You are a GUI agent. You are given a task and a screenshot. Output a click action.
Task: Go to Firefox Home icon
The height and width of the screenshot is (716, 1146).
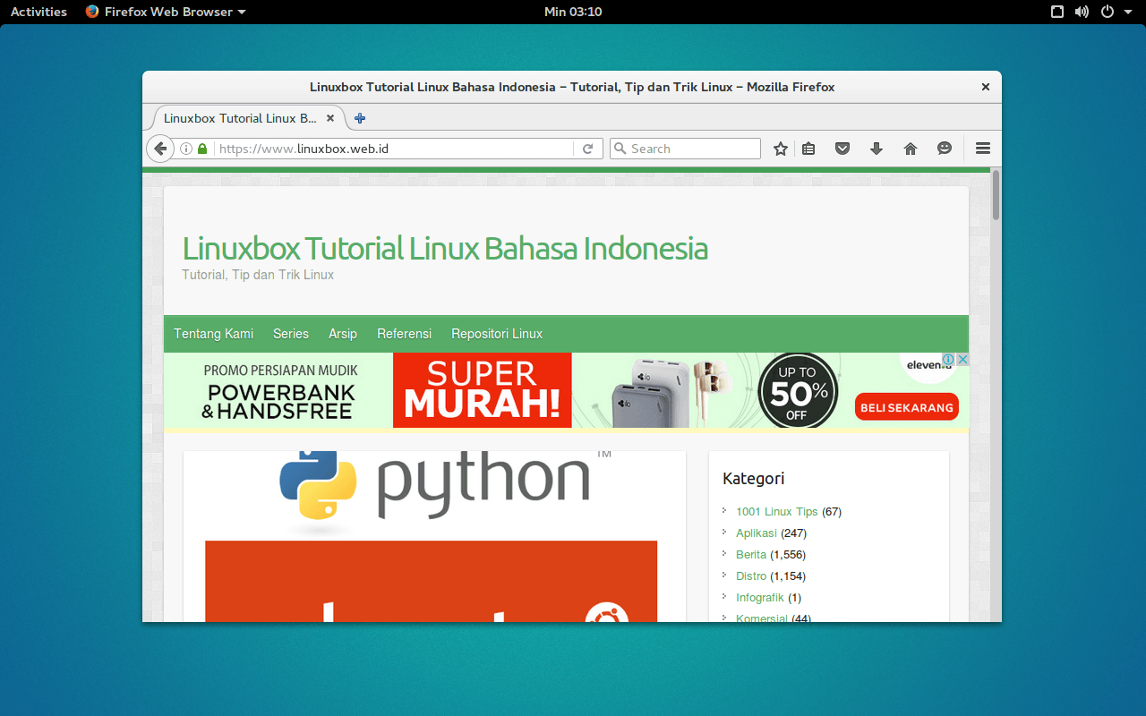911,149
